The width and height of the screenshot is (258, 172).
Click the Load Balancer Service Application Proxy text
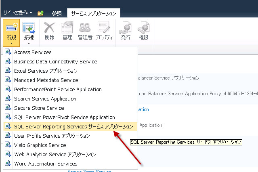(198, 94)
